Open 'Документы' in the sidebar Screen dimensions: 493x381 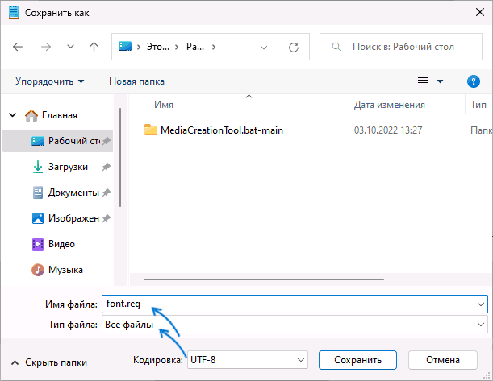[73, 193]
